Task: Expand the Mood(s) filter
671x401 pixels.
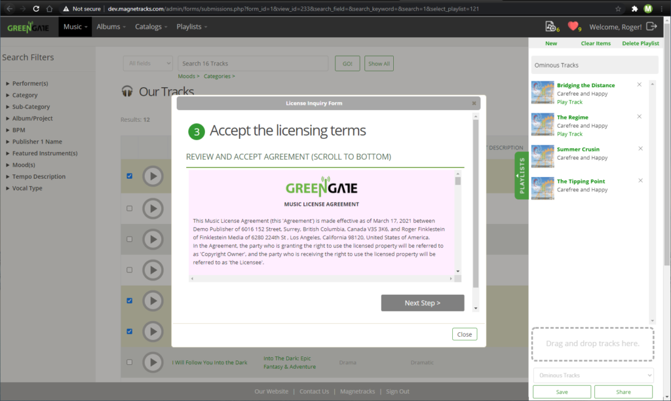Action: point(20,164)
